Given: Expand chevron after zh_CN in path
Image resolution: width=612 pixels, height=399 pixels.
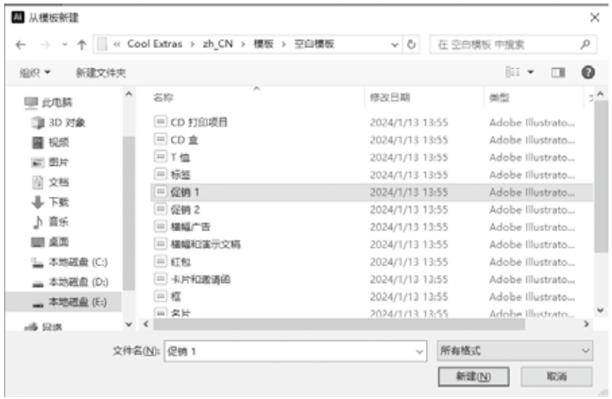Looking at the screenshot, I should [243, 44].
